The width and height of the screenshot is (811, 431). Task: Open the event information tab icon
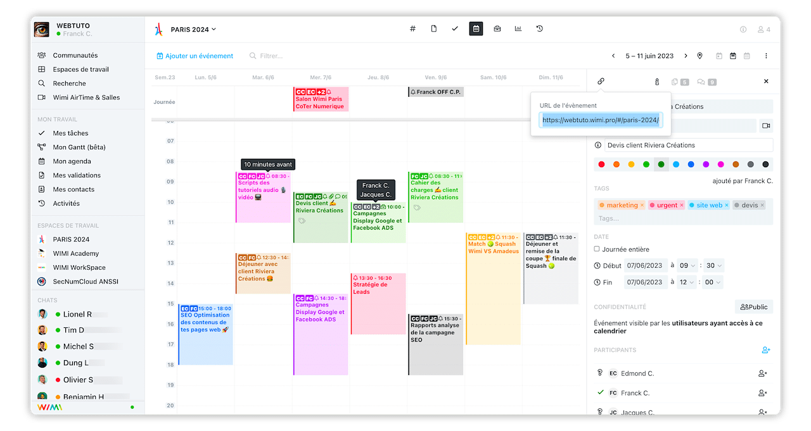tap(657, 82)
